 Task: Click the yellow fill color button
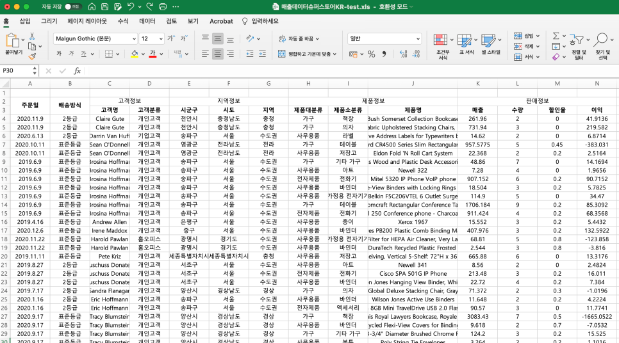click(135, 54)
